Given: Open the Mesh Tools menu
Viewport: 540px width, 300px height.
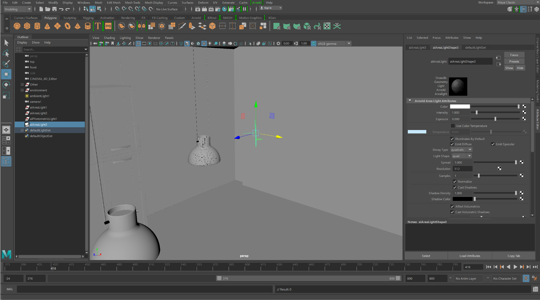Looking at the screenshot, I should [x=132, y=2].
